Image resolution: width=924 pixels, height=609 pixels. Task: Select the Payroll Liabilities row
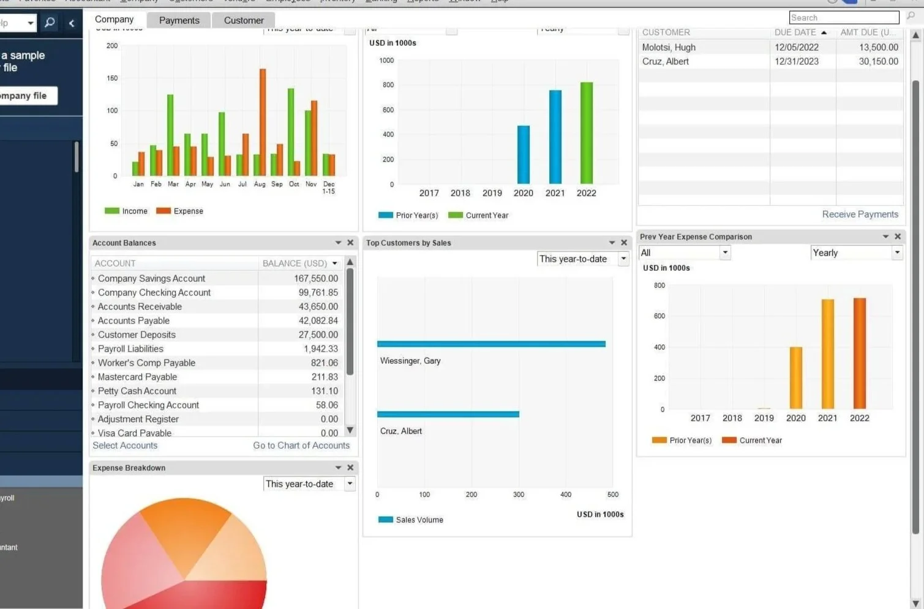coord(217,349)
